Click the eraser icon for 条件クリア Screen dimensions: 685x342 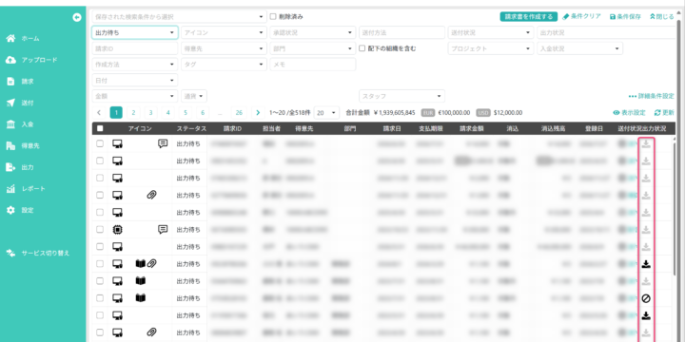(566, 16)
